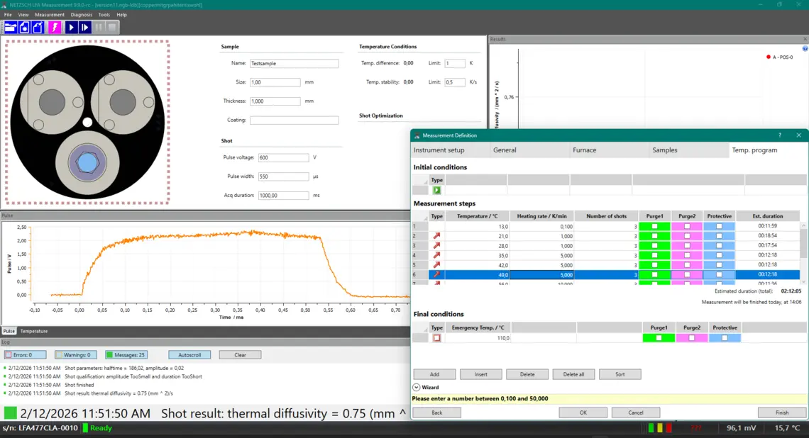
Task: Click the red arrow type icon in step 3
Action: click(437, 246)
